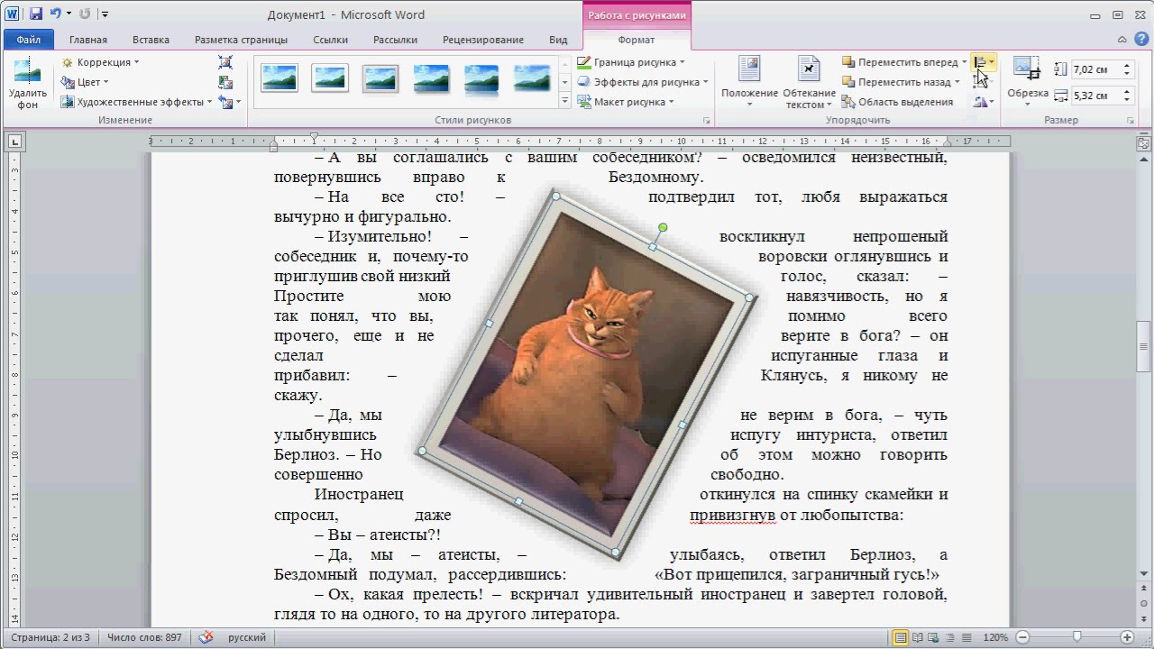The width and height of the screenshot is (1154, 649).
Task: Increase the picture height with spinner up
Action: coord(1127,66)
